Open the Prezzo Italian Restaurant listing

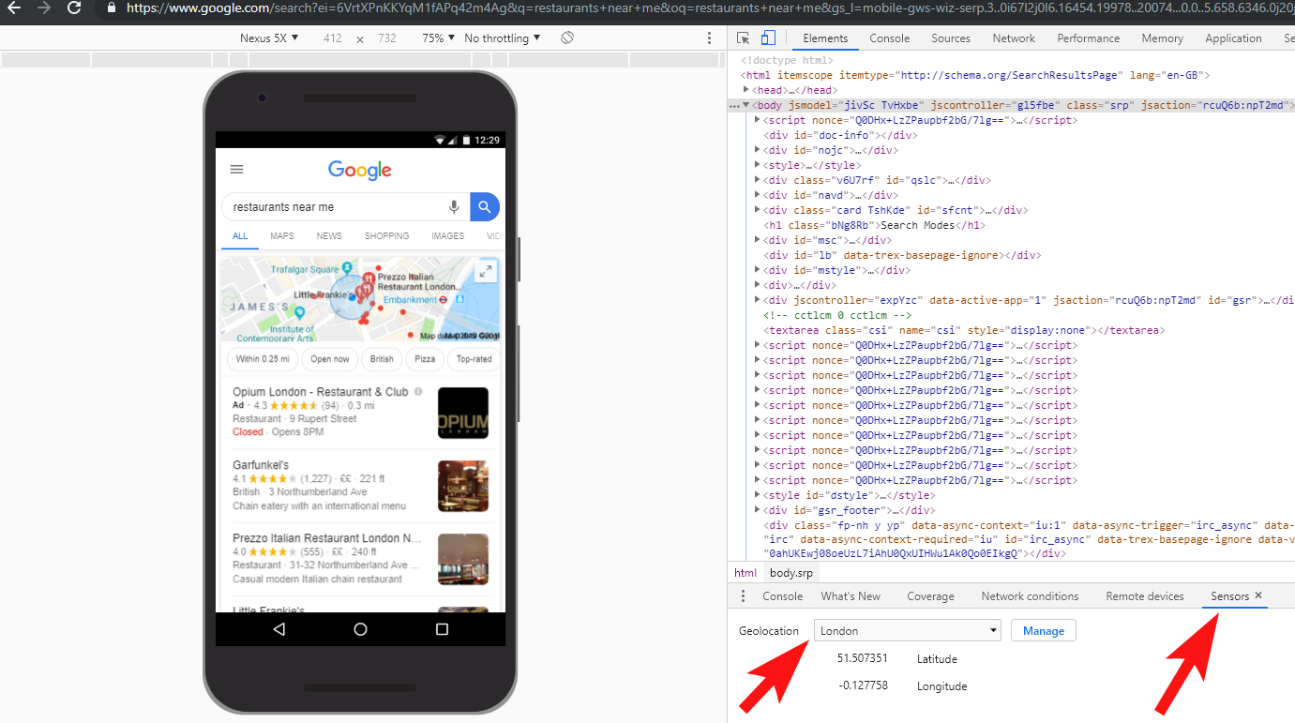(327, 538)
